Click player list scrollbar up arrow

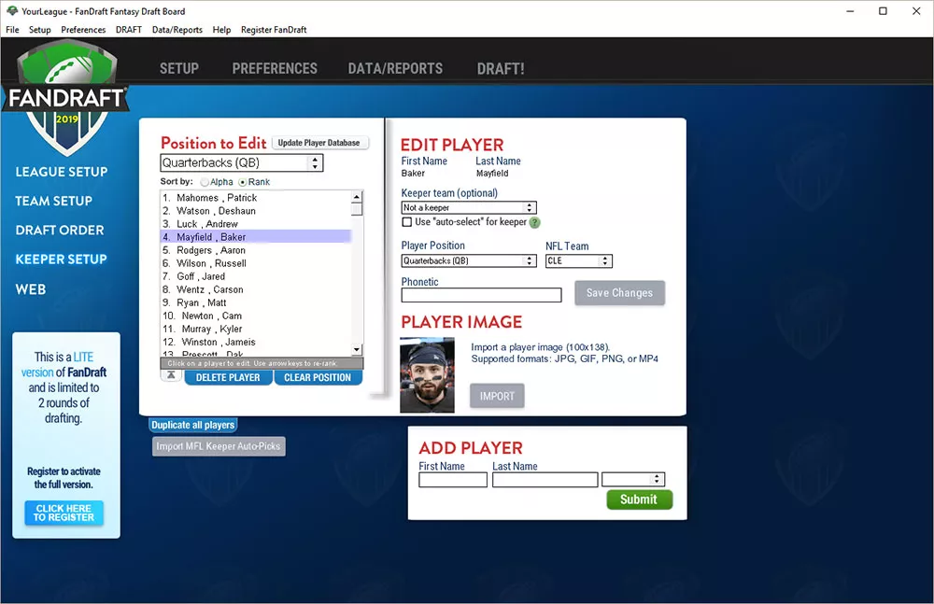pos(357,197)
